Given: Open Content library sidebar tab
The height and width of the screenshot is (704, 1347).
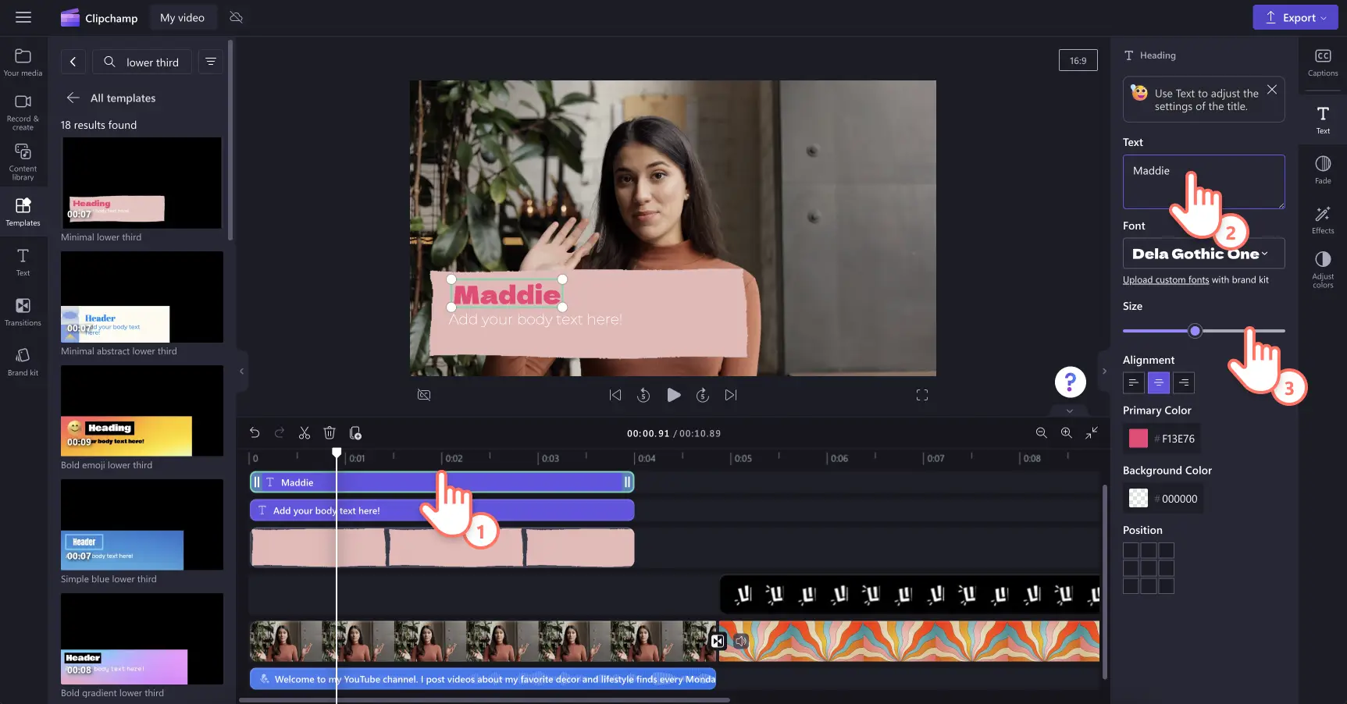Looking at the screenshot, I should (23, 162).
